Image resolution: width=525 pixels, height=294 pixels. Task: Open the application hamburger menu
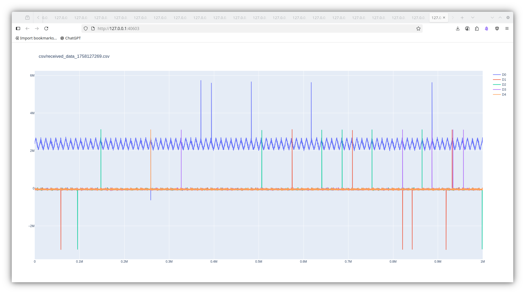click(x=507, y=28)
